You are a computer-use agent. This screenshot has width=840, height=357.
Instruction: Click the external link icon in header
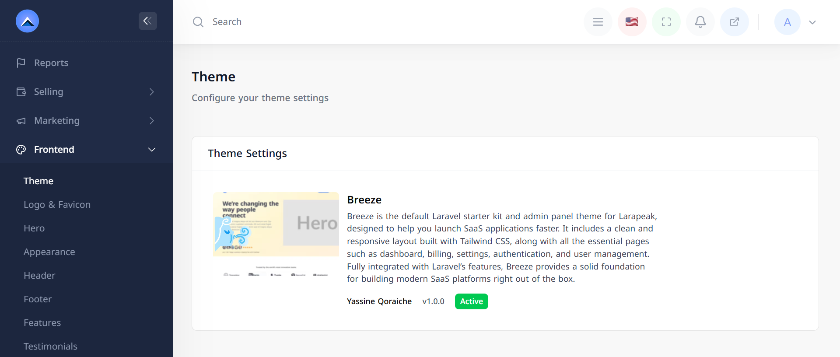pyautogui.click(x=734, y=22)
